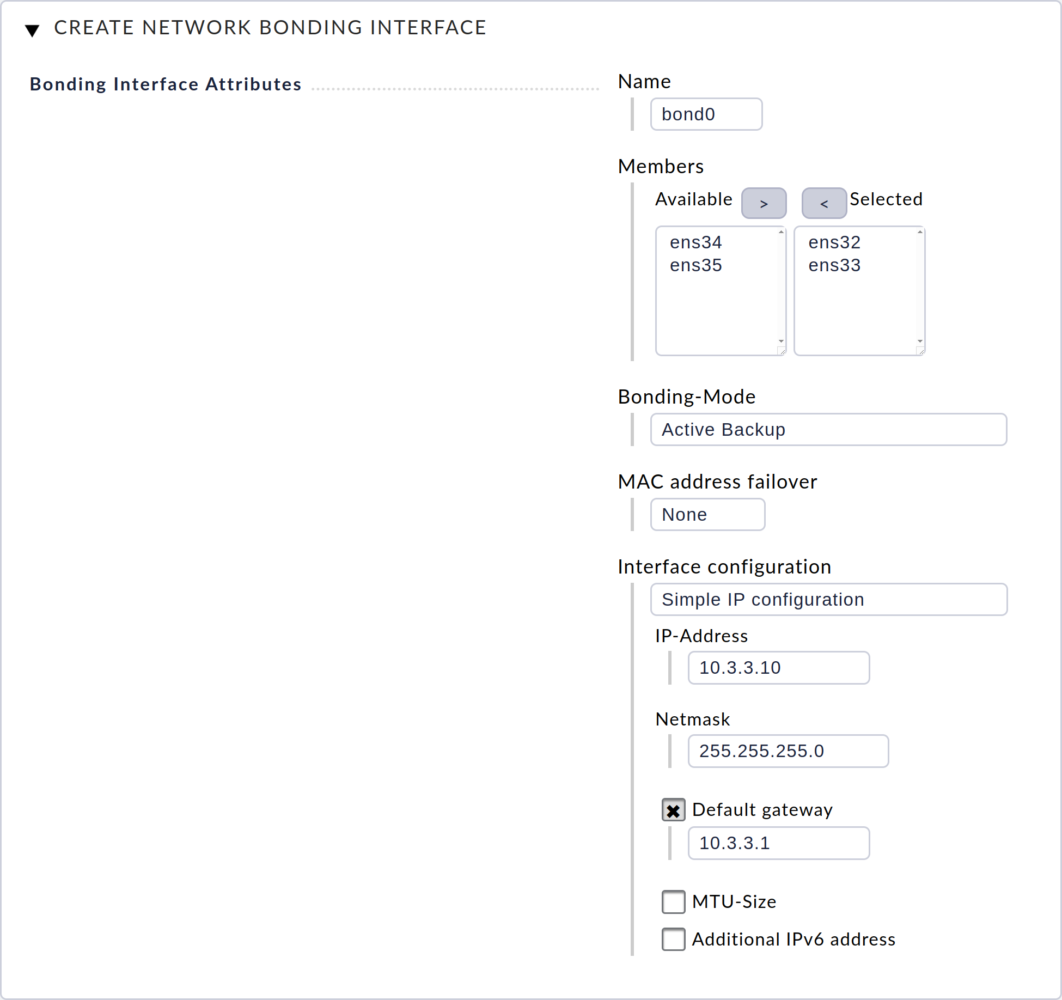The width and height of the screenshot is (1062, 1000).
Task: Select ens33 in the Selected list
Action: 834,265
